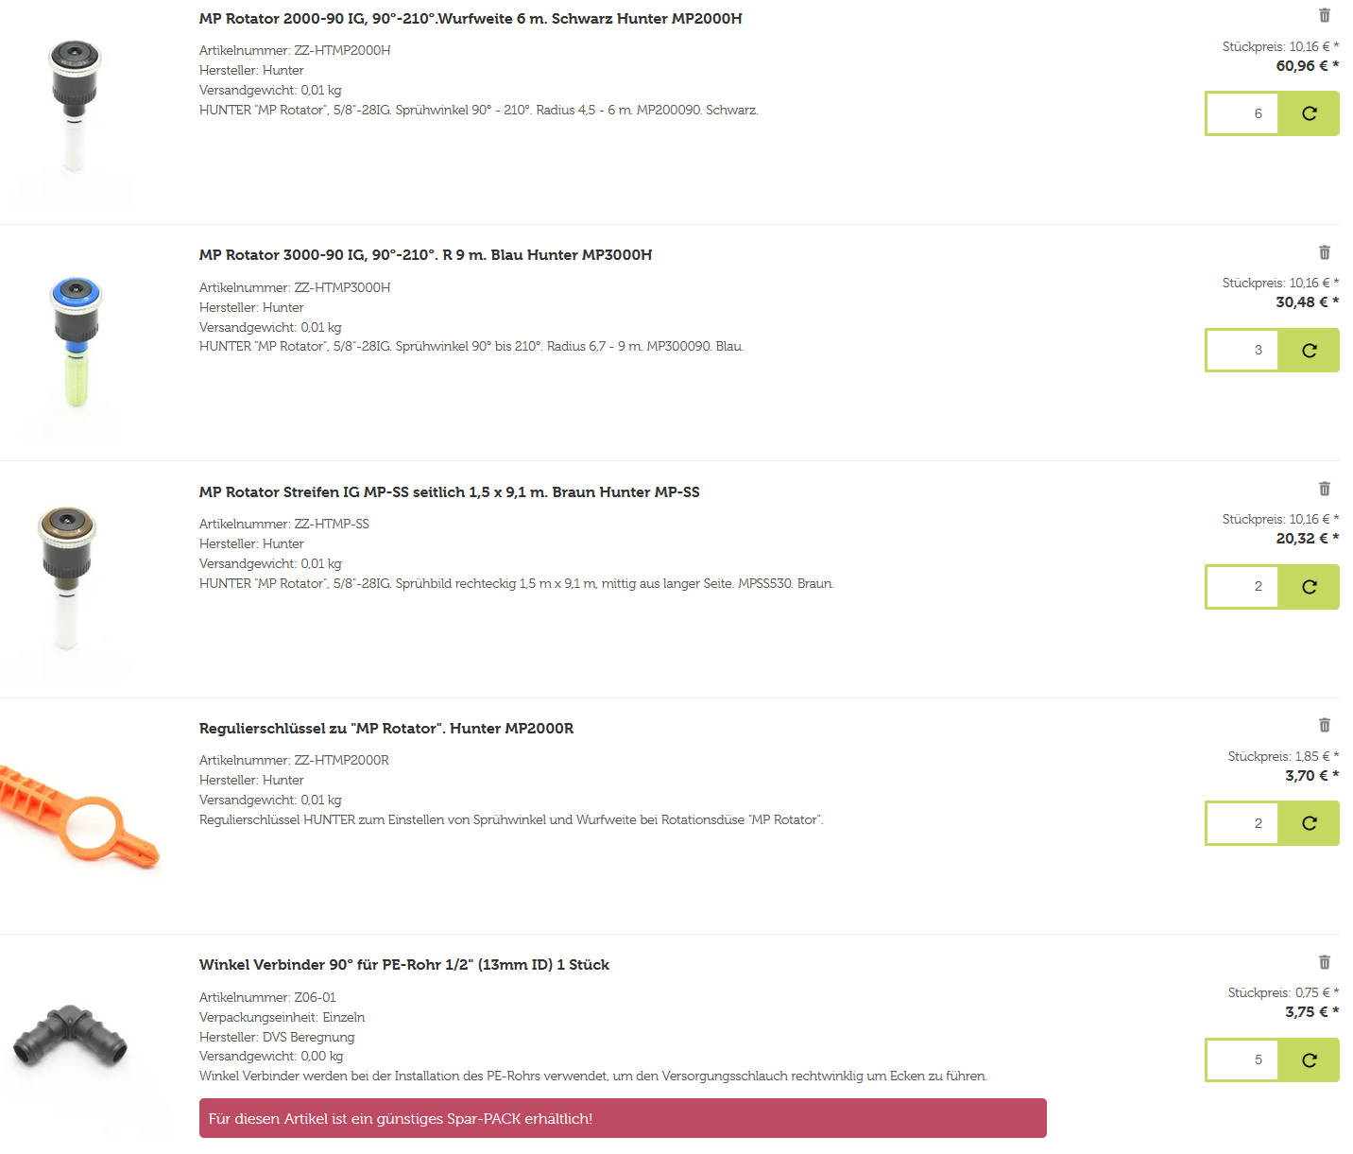1353x1154 pixels.
Task: Open MP Rotator 3000-90 IG product link
Action: pyautogui.click(x=425, y=255)
